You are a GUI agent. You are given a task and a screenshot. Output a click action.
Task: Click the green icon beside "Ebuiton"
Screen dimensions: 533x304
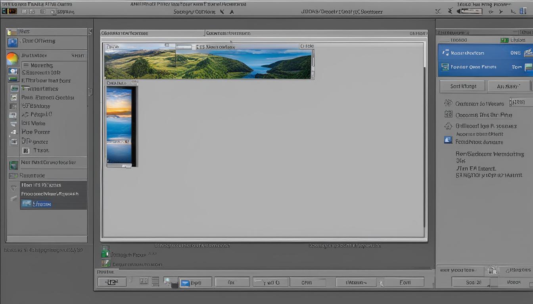pos(504,40)
